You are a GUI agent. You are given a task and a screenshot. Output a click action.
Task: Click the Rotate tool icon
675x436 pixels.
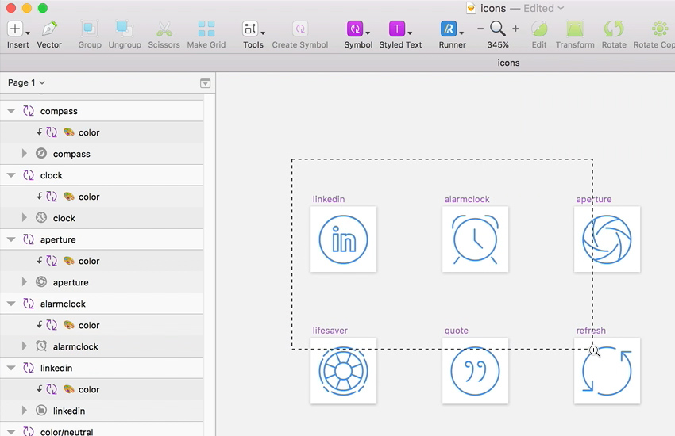(613, 29)
